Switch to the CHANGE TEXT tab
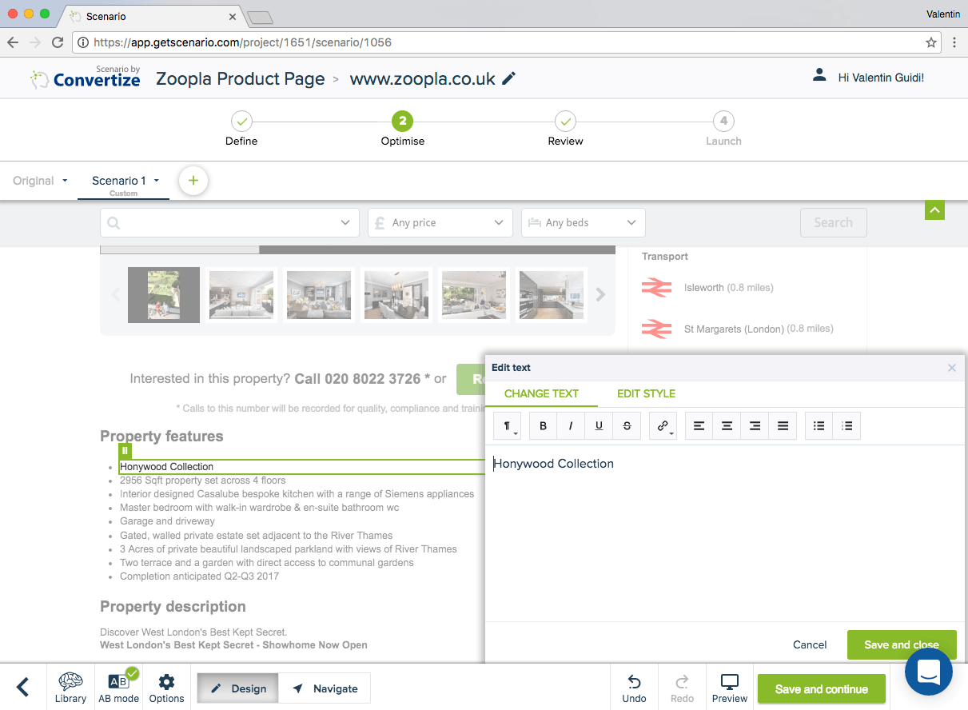The height and width of the screenshot is (710, 968). pos(541,393)
